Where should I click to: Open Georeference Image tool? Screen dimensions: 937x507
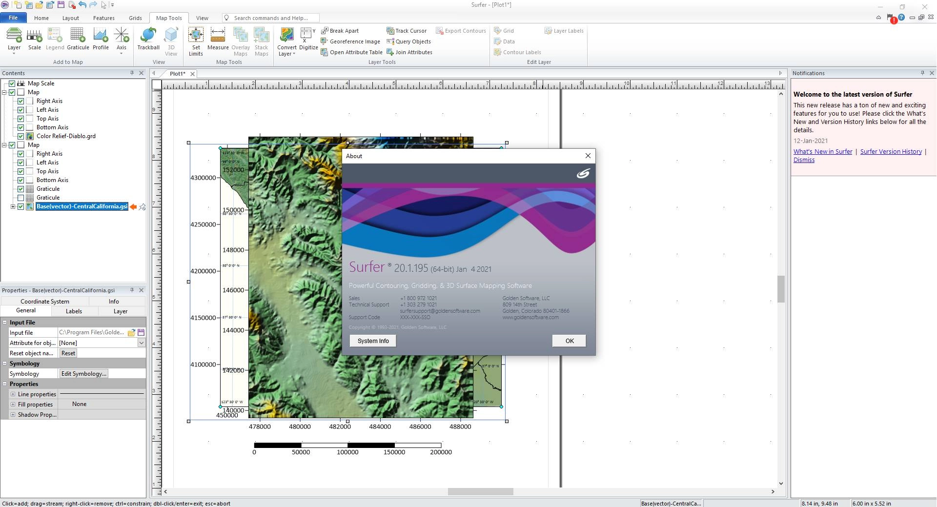(350, 41)
